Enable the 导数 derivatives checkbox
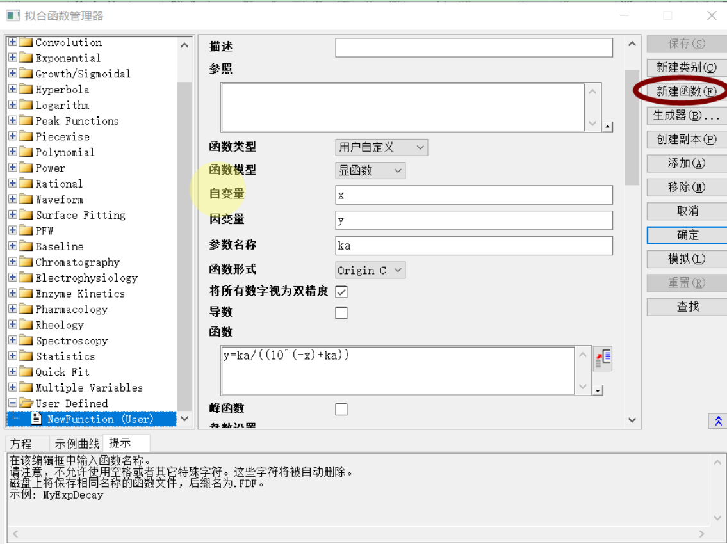The height and width of the screenshot is (544, 727). (341, 313)
